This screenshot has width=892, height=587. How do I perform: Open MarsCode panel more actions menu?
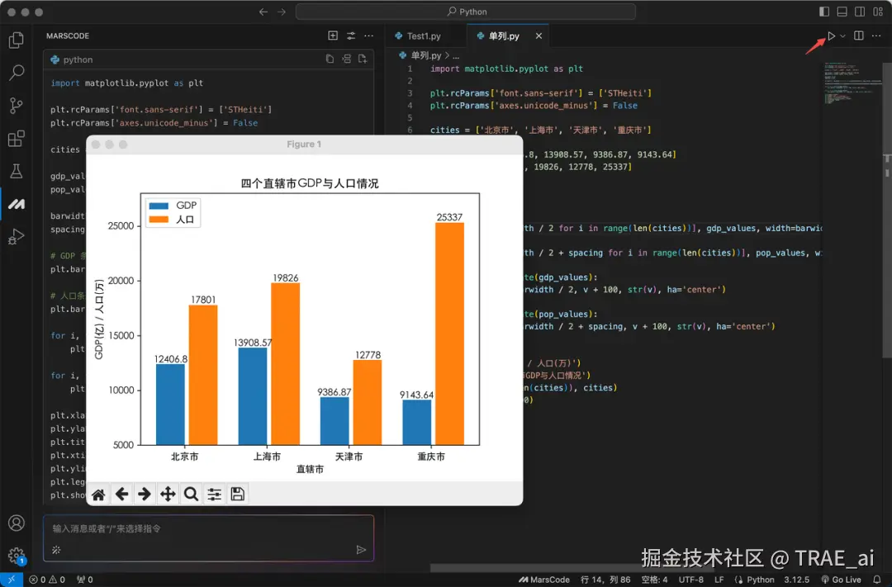coord(369,36)
